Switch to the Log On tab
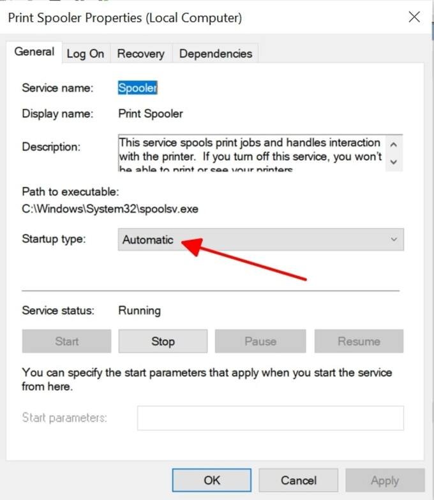This screenshot has width=434, height=500. coord(86,54)
